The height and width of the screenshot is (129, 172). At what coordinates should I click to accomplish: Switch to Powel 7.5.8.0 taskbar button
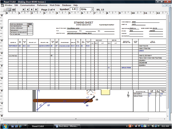tap(40, 126)
